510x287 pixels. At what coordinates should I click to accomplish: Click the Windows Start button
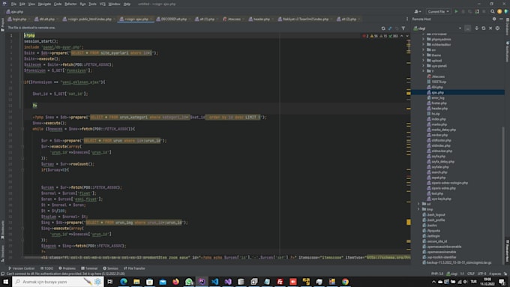coord(5,282)
